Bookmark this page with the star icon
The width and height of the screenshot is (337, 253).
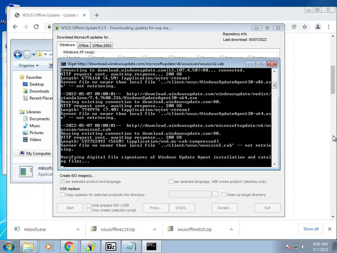click(305, 27)
